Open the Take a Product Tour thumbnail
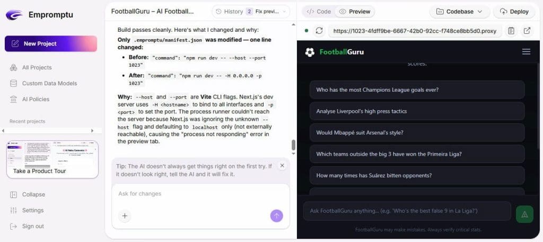Viewport: 543px width, 242px height. 52,159
